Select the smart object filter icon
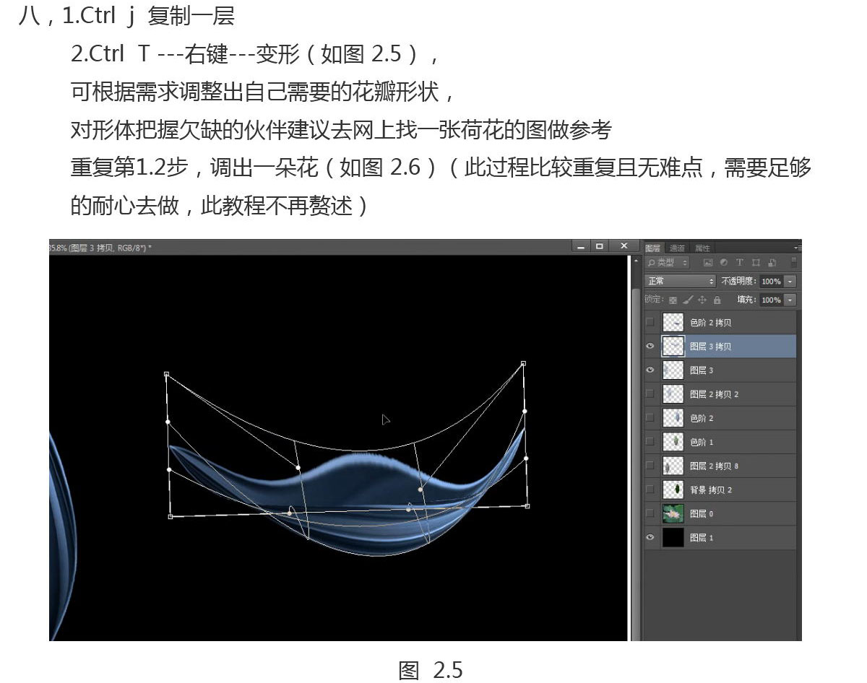 [x=772, y=263]
